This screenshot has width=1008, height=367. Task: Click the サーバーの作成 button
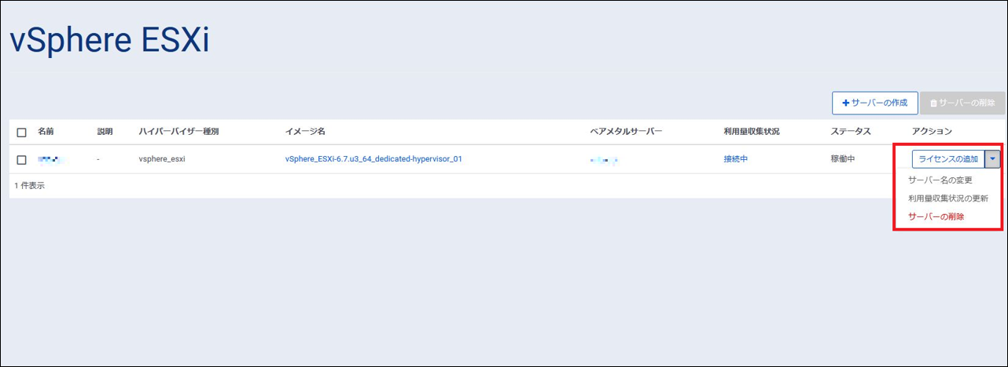point(875,103)
